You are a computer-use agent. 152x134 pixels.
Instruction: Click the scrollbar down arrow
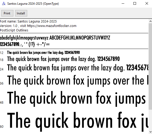click(x=150, y=132)
